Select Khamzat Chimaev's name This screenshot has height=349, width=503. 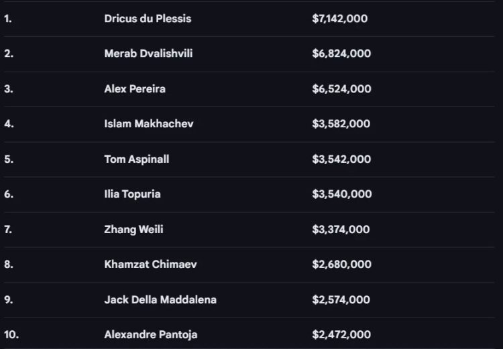click(x=150, y=265)
